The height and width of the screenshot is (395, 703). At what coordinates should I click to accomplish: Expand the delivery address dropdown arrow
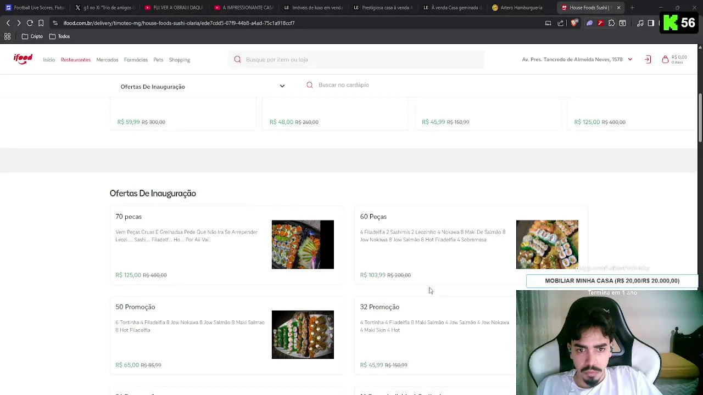630,59
